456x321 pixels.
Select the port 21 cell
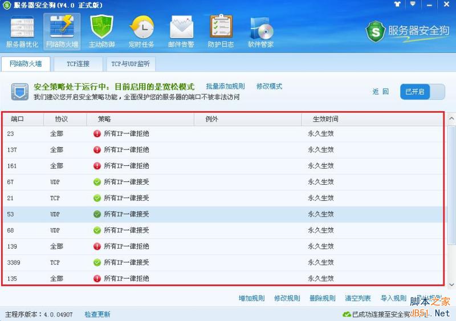coord(10,198)
